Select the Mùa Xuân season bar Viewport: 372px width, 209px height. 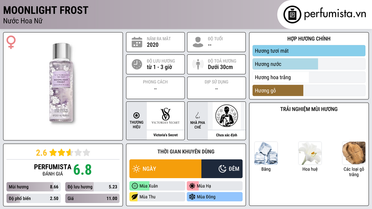(157, 186)
